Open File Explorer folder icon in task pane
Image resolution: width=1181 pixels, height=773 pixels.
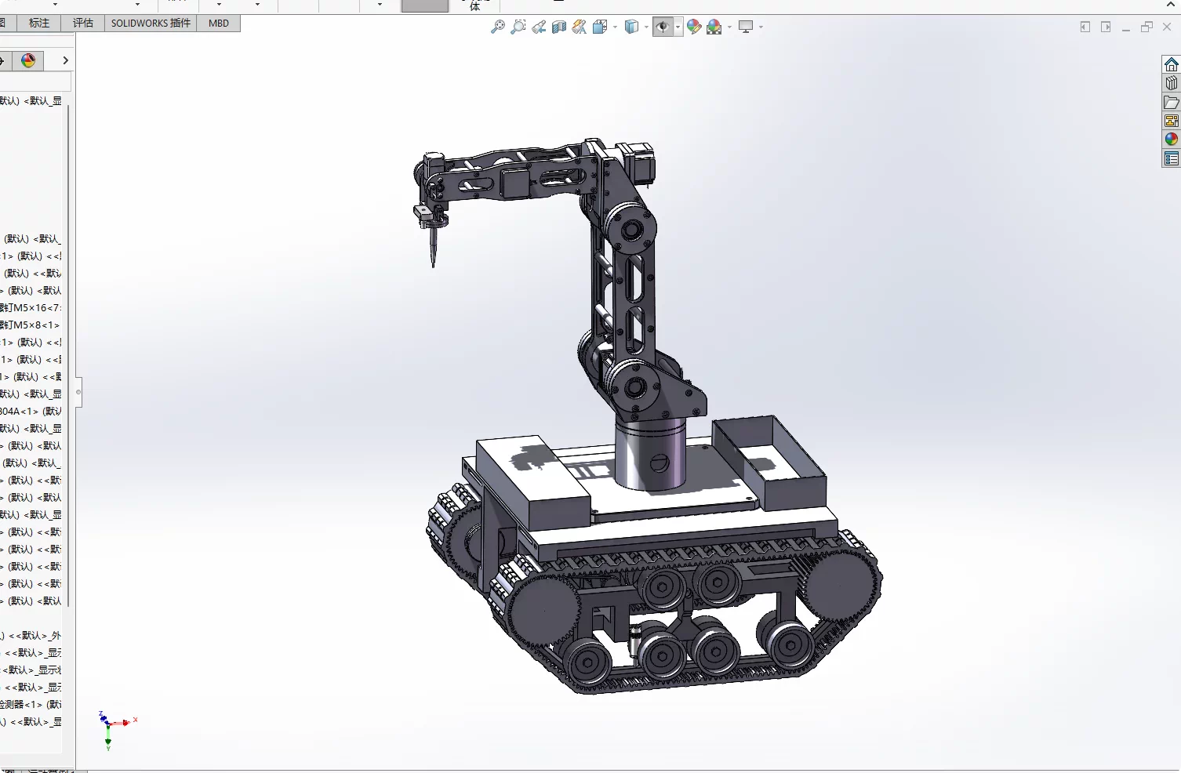(1172, 102)
